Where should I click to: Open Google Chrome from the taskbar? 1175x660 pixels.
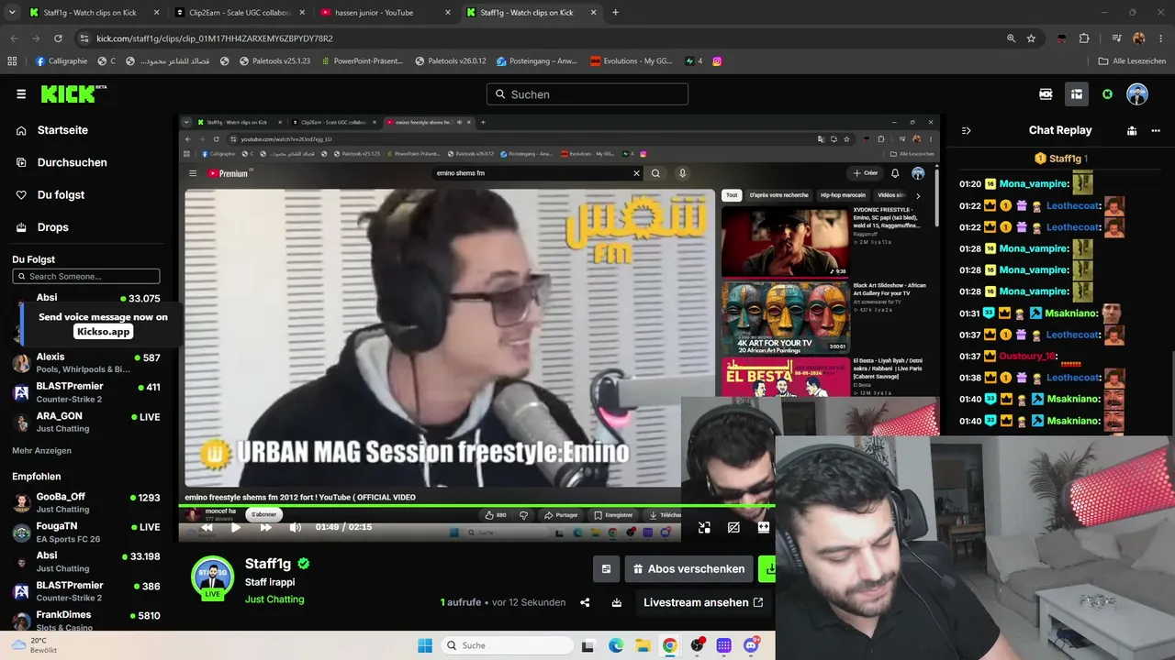pos(669,645)
